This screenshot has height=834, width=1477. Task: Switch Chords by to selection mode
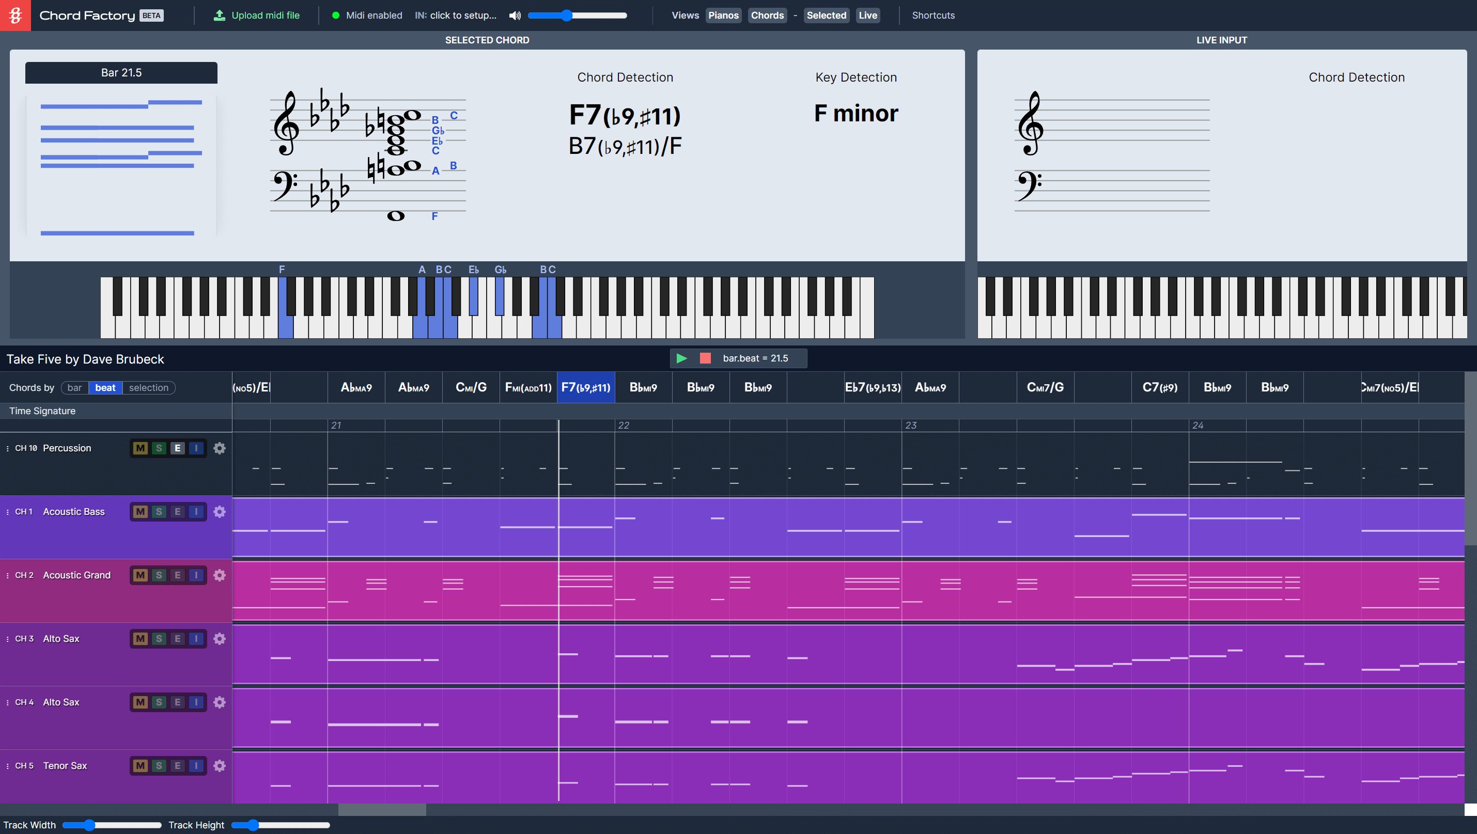148,387
